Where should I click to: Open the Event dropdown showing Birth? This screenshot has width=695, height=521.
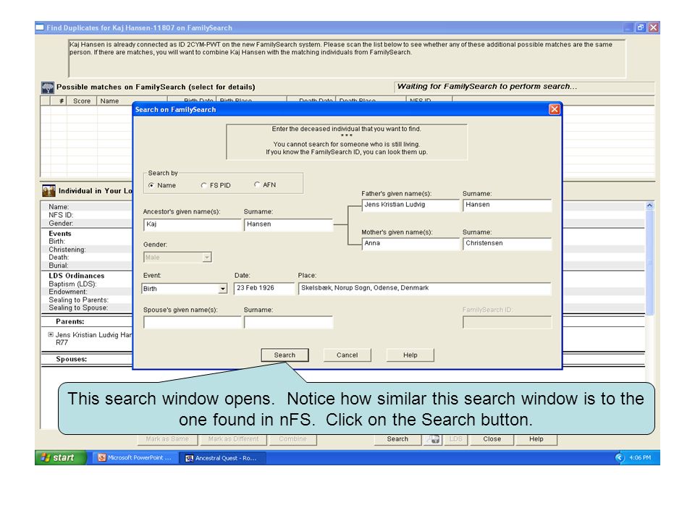click(x=185, y=289)
